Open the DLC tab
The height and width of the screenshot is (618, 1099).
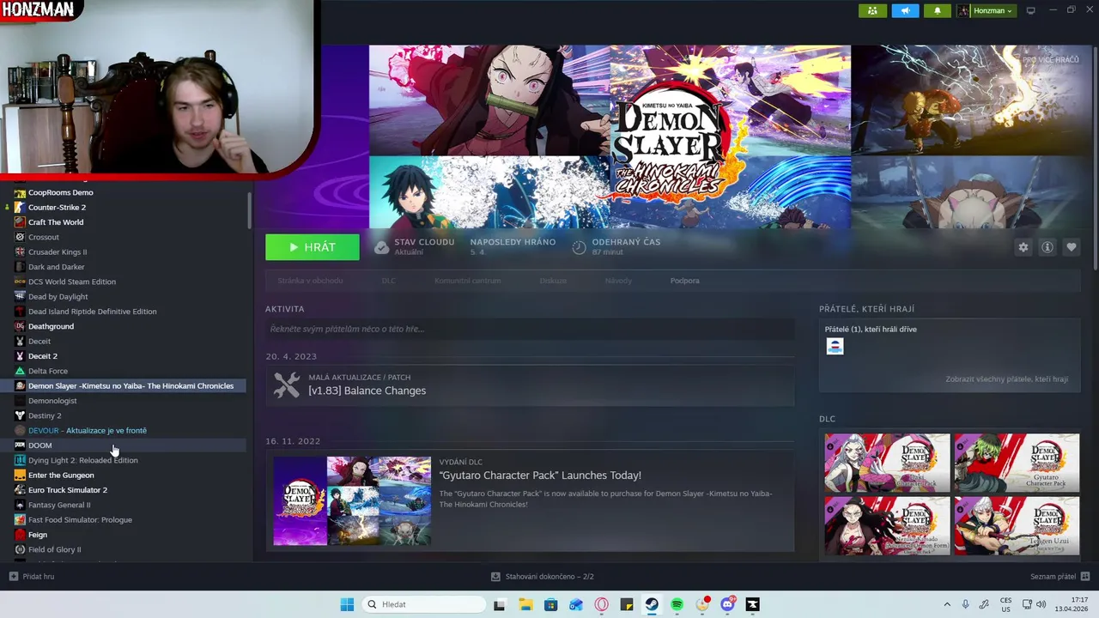[388, 281]
